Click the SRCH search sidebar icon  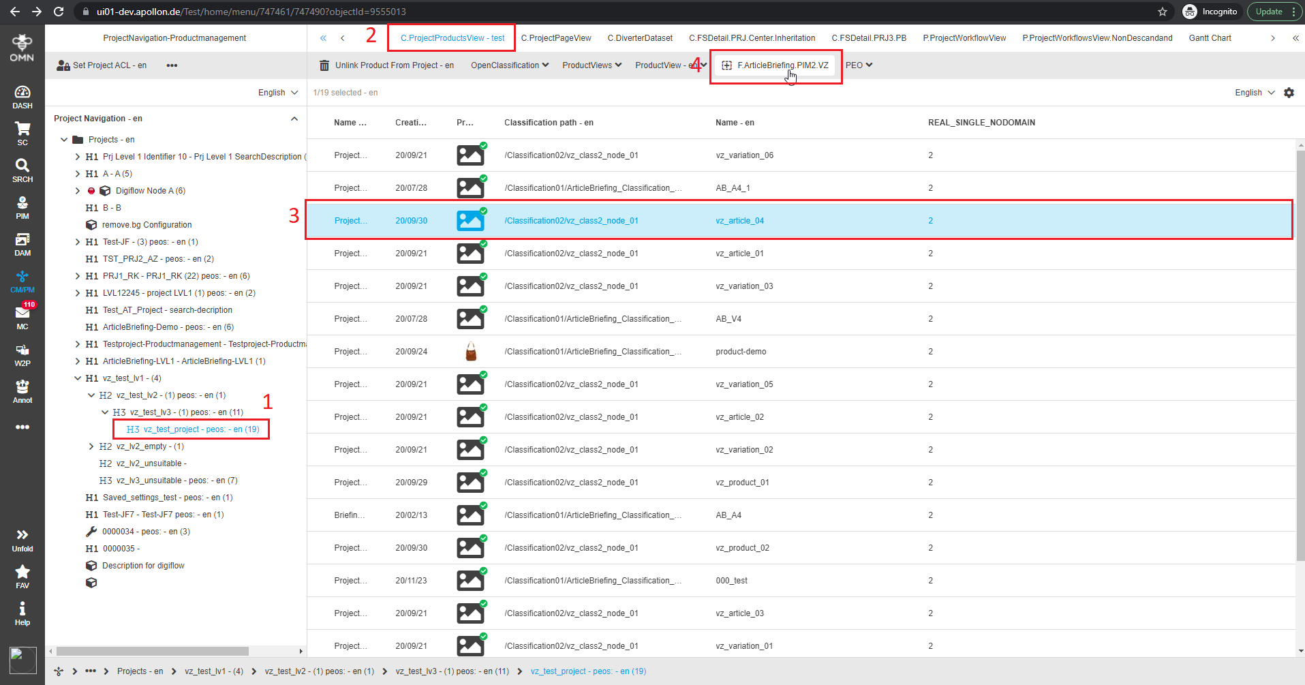pyautogui.click(x=22, y=170)
